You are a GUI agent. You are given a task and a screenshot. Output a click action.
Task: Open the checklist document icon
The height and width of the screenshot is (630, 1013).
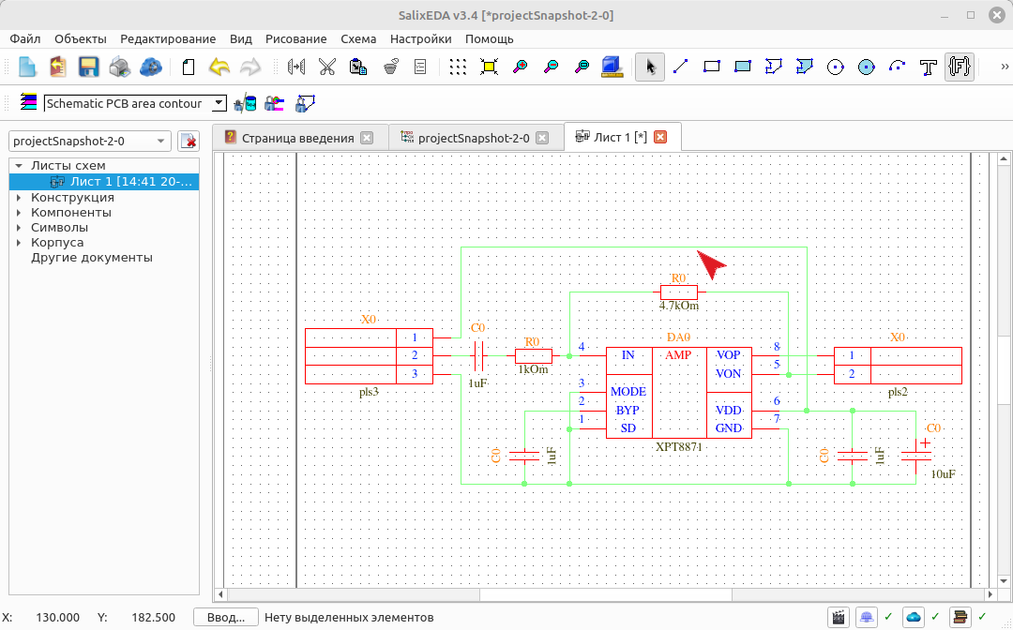click(420, 67)
